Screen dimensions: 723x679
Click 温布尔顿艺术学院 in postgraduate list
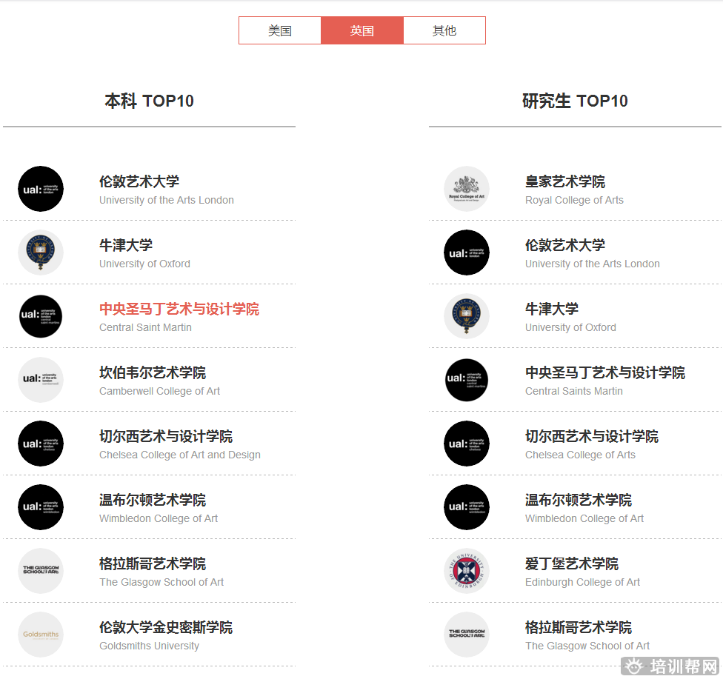(x=579, y=500)
